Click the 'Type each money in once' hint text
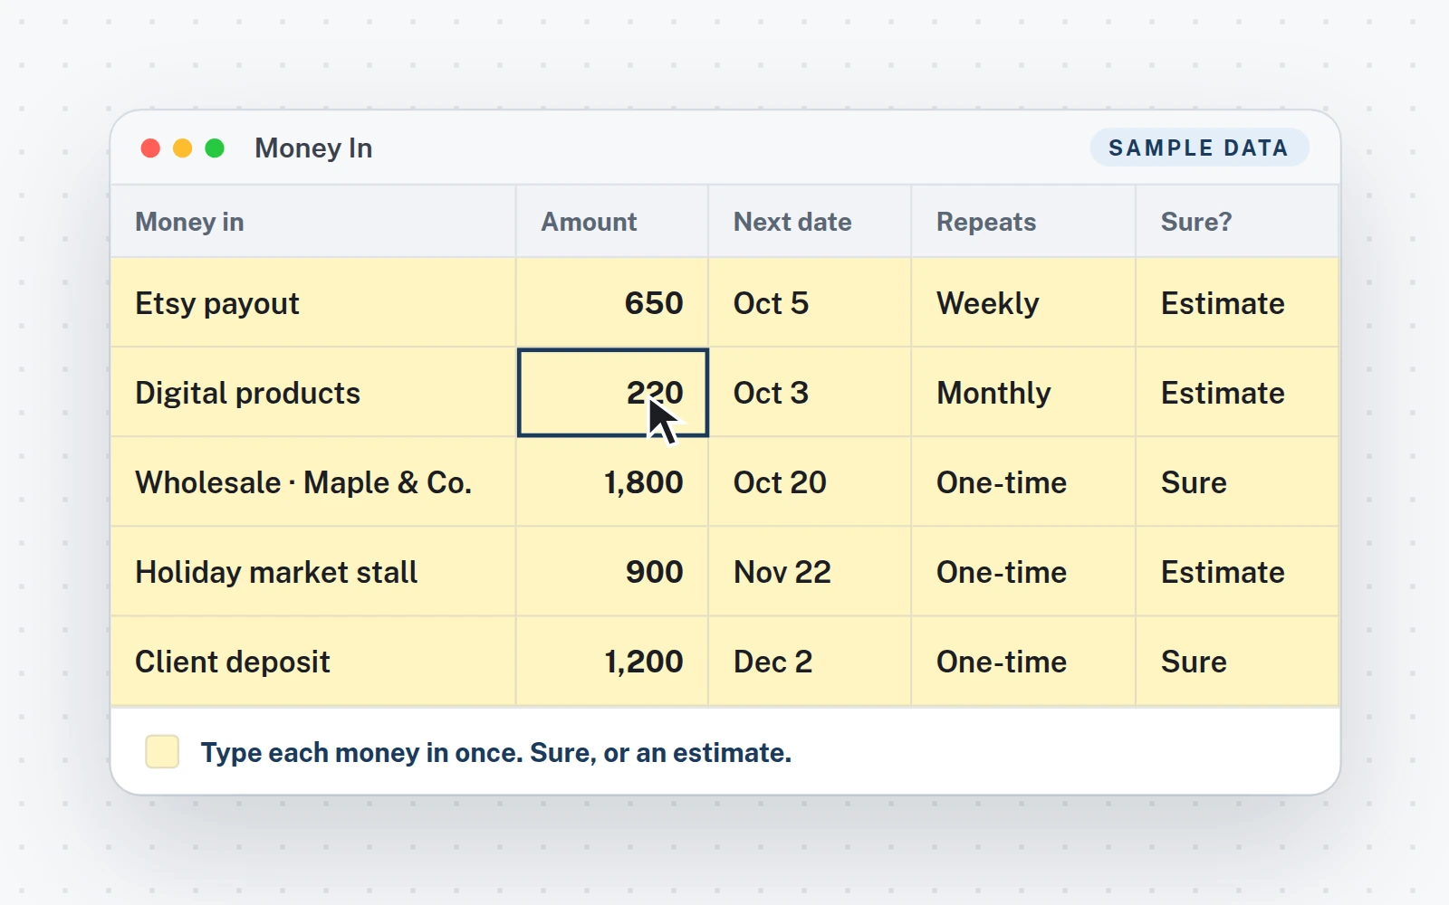Viewport: 1449px width, 905px height. 496,753
